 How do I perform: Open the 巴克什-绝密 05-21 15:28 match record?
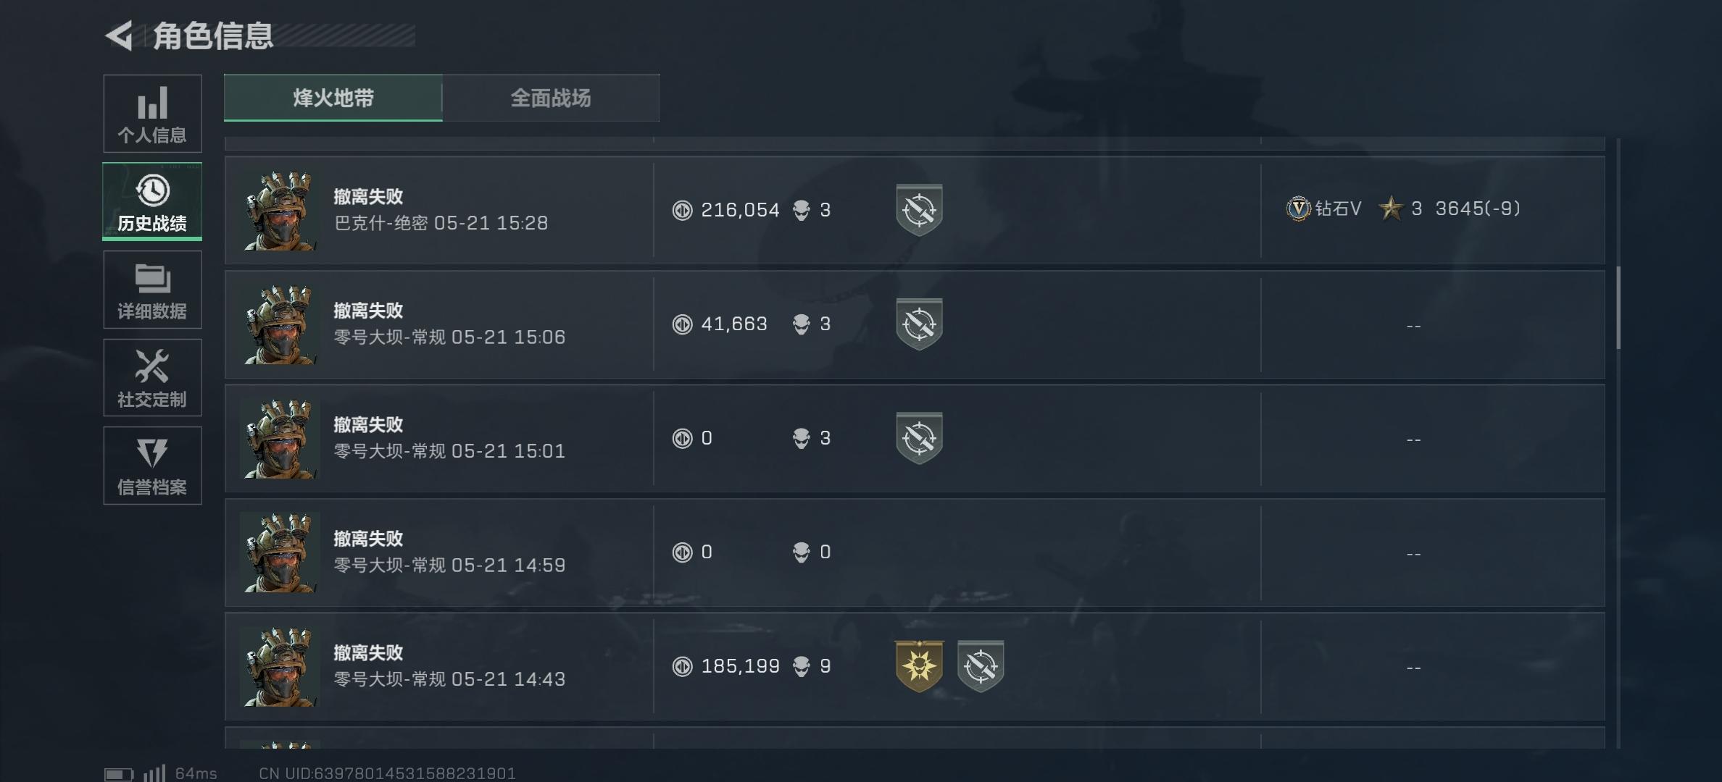(x=441, y=210)
